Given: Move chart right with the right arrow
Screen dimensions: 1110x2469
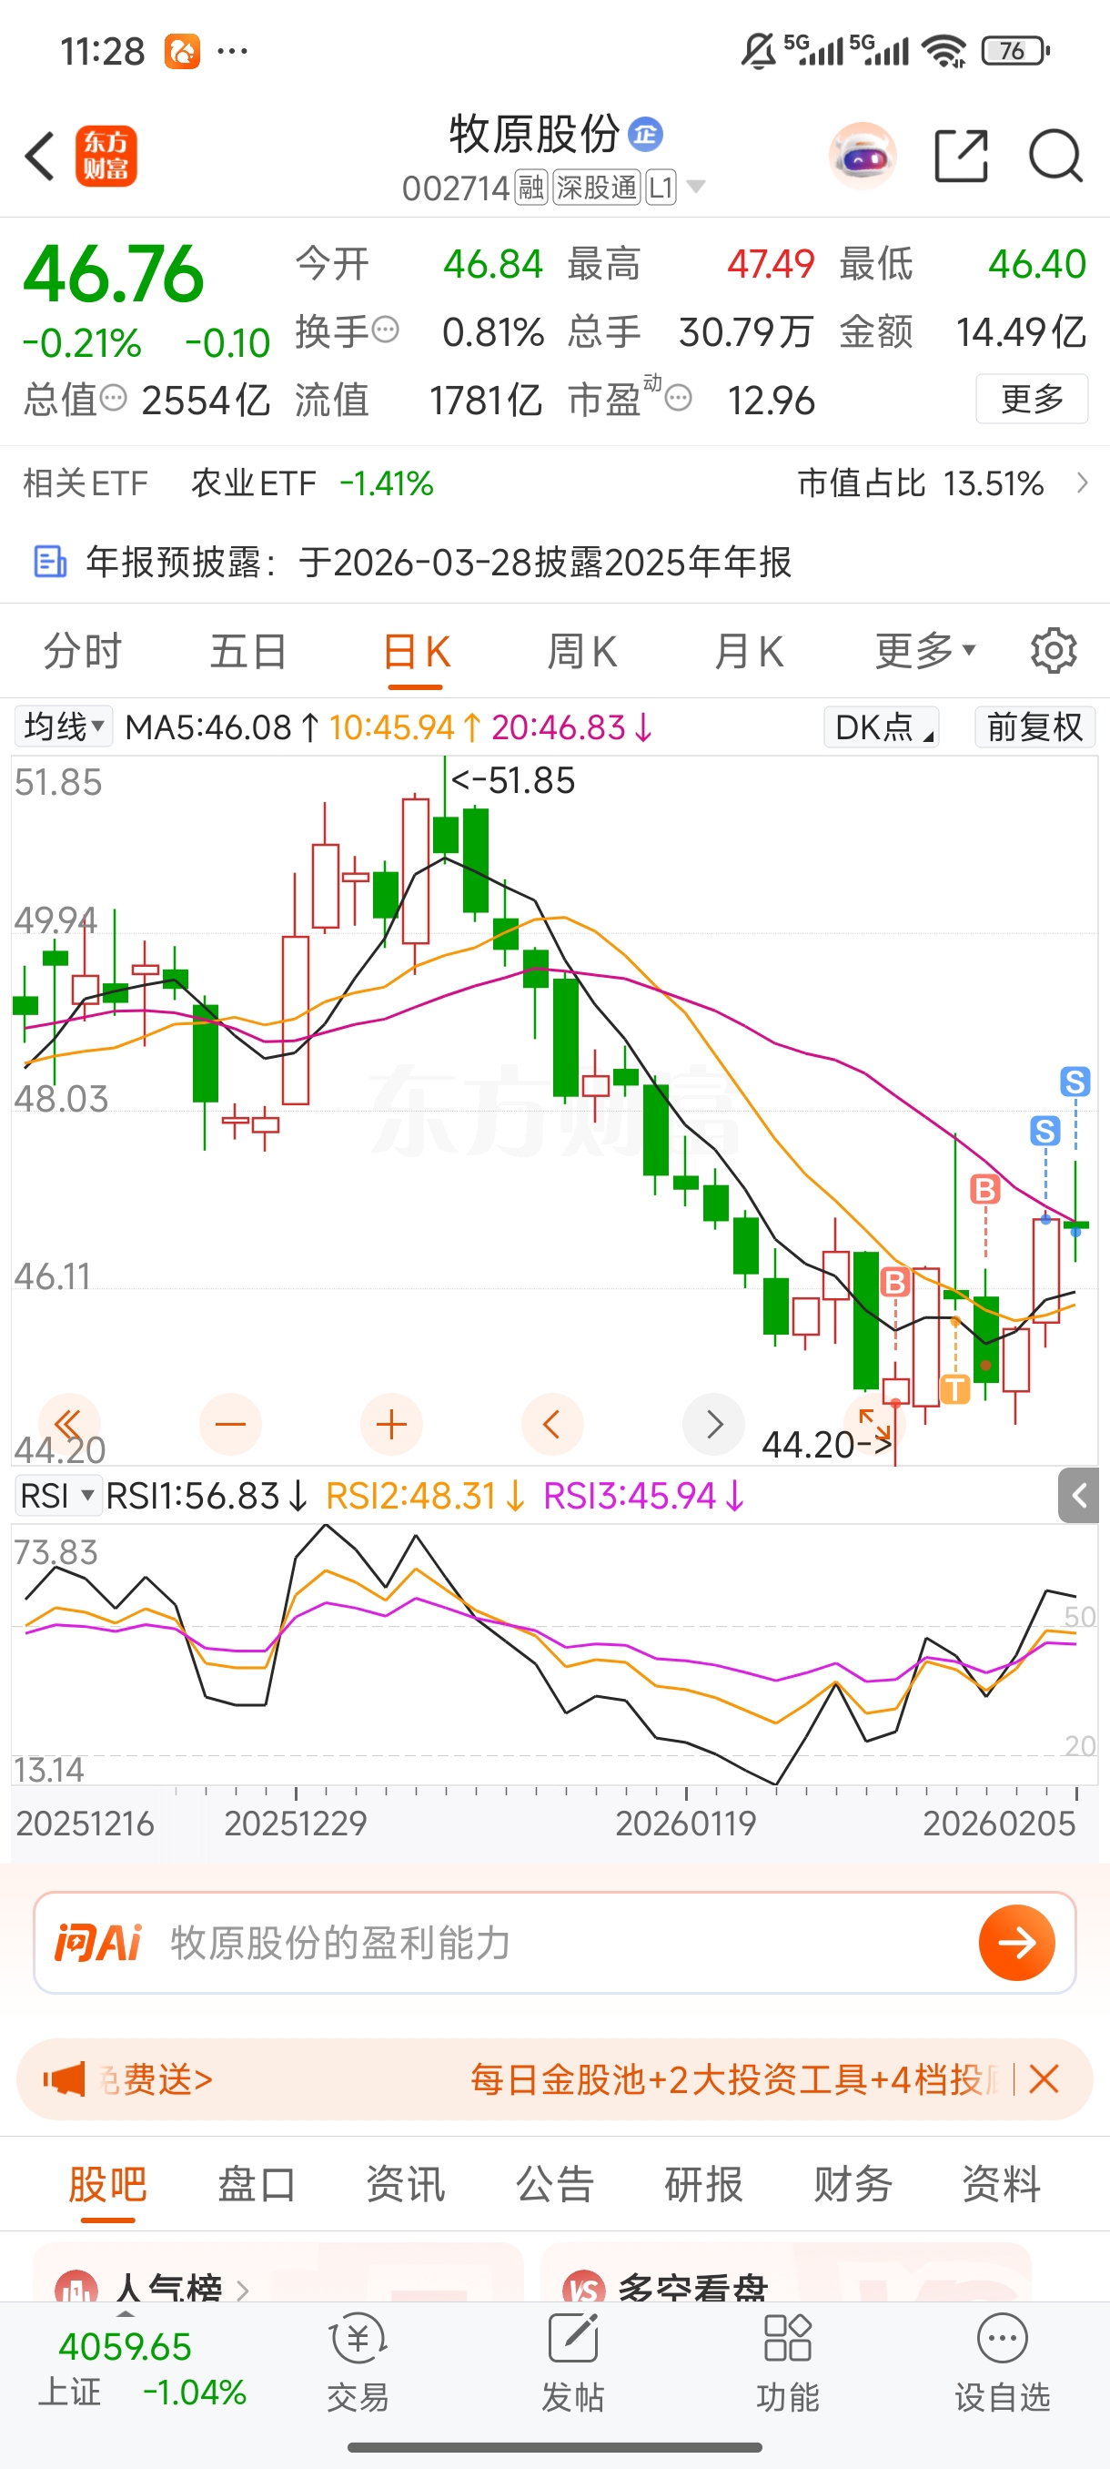Looking at the screenshot, I should click(713, 1424).
